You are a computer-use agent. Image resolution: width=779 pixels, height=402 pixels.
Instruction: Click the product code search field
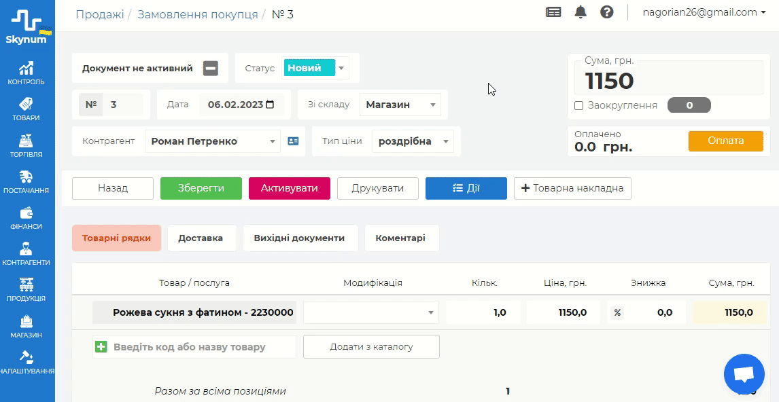(201, 347)
